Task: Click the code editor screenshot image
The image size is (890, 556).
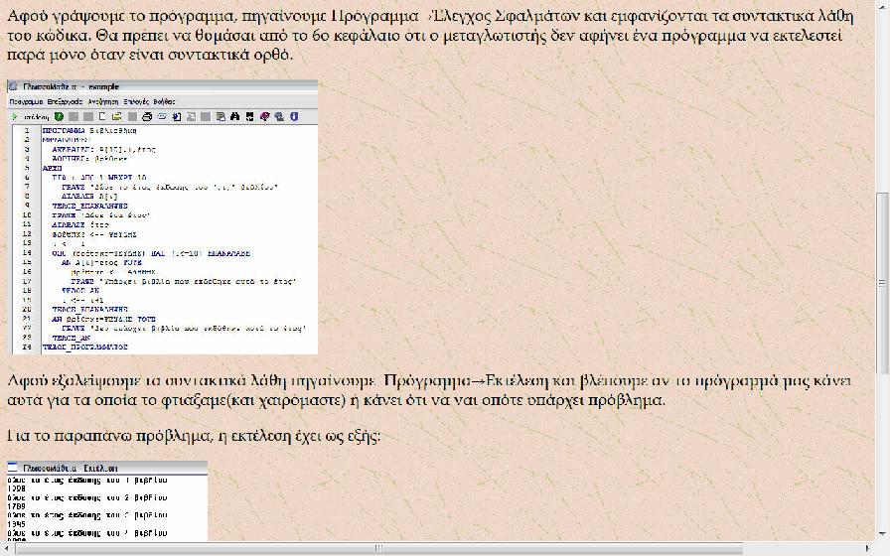Action: (162, 217)
